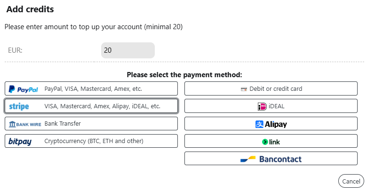Pay with Cryptocurrency (BTC, ETH and other)
This screenshot has width=367, height=192.
91,141
